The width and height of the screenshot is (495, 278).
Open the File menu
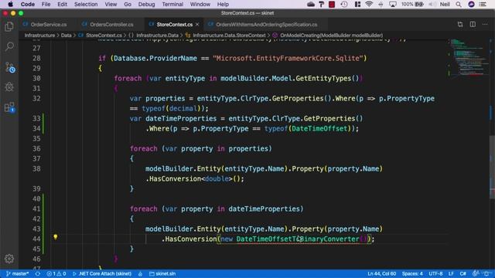click(x=46, y=4)
